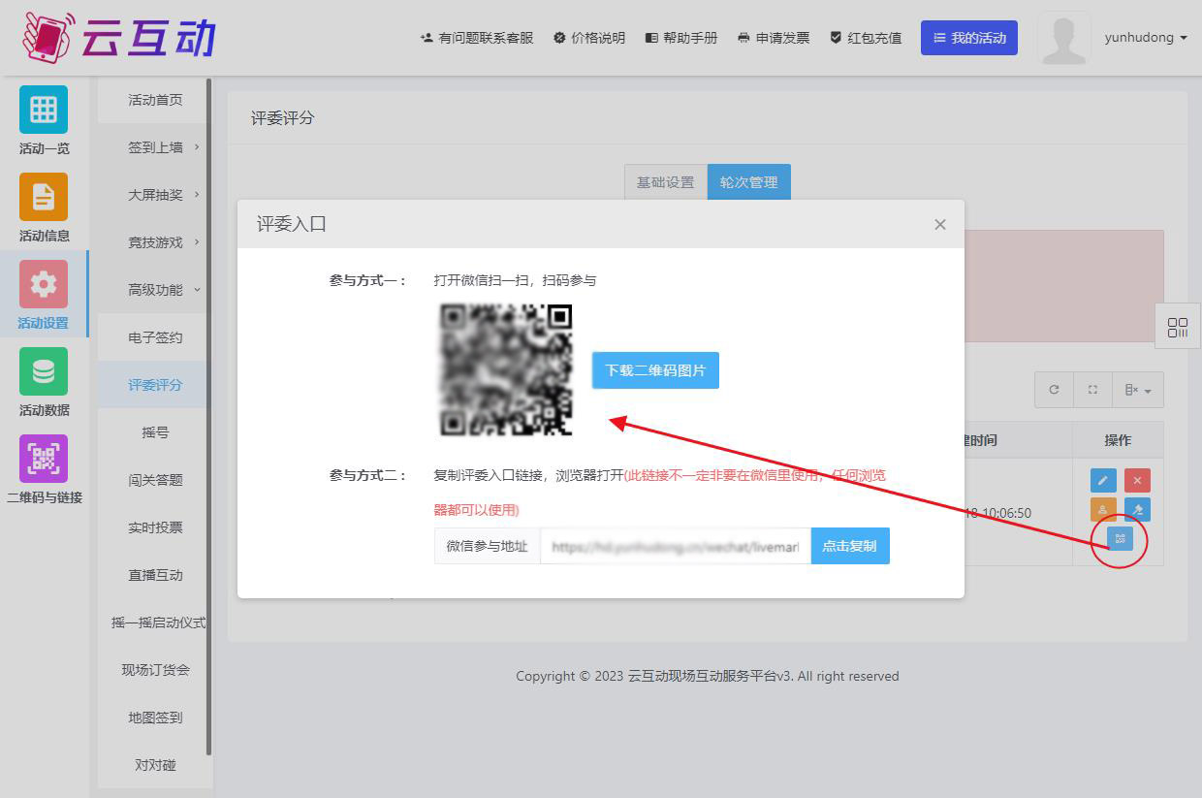Open the 活动一览 grid icon
This screenshot has height=798, width=1202.
pyautogui.click(x=44, y=110)
